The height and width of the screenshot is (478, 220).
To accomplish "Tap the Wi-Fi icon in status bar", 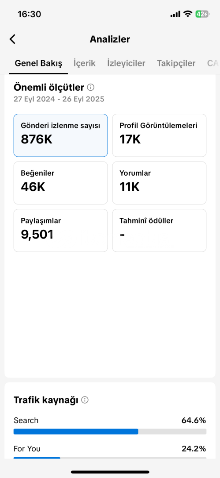I will click(188, 14).
